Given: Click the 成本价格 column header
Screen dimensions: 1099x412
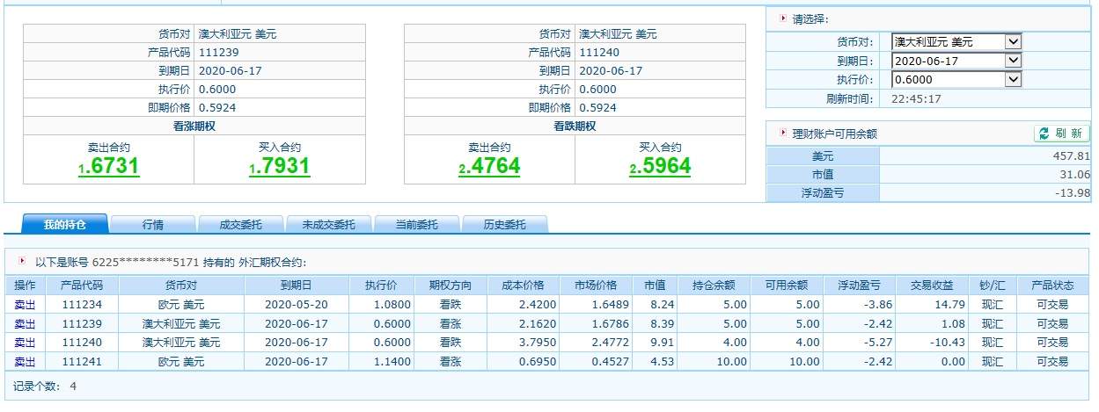Looking at the screenshot, I should [x=523, y=286].
